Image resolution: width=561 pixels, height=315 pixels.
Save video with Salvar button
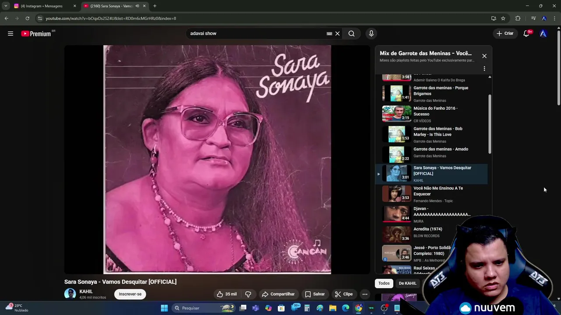(x=315, y=294)
